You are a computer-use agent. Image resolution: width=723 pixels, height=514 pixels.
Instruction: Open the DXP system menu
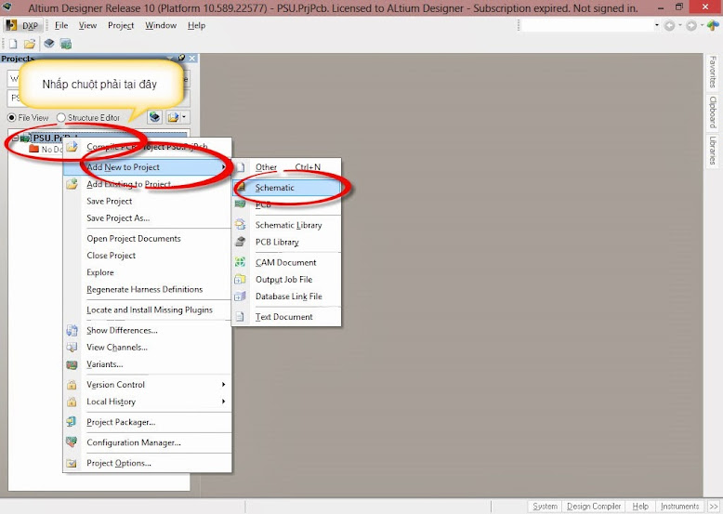click(x=23, y=25)
